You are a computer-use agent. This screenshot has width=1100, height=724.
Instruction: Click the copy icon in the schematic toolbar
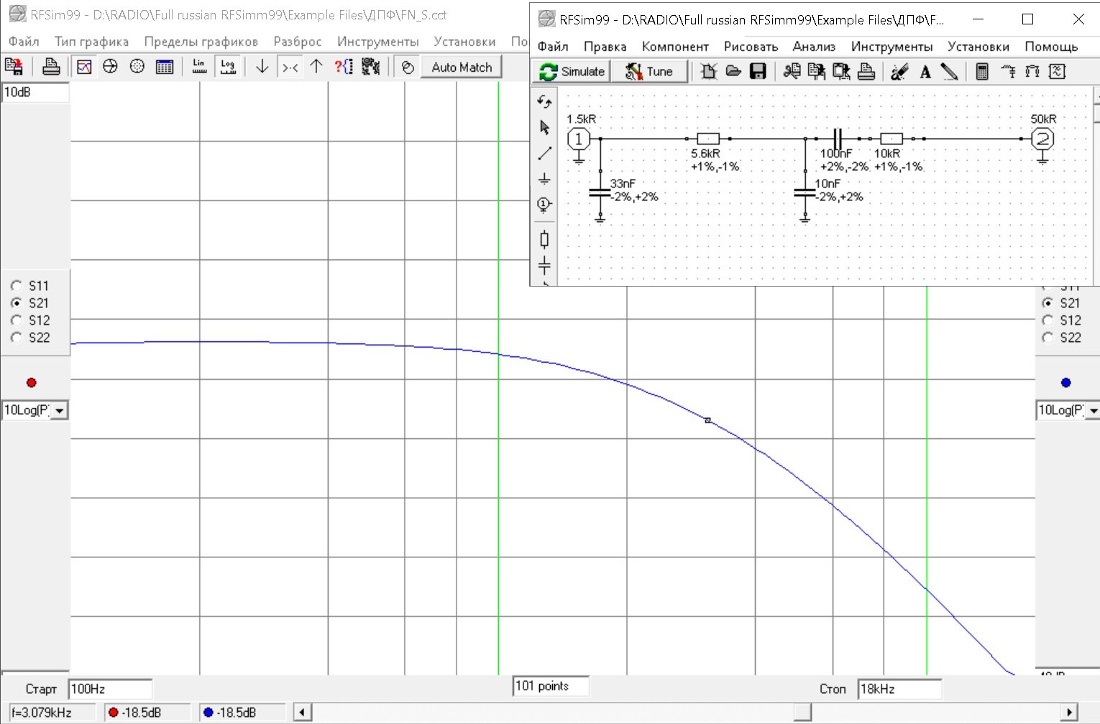817,72
